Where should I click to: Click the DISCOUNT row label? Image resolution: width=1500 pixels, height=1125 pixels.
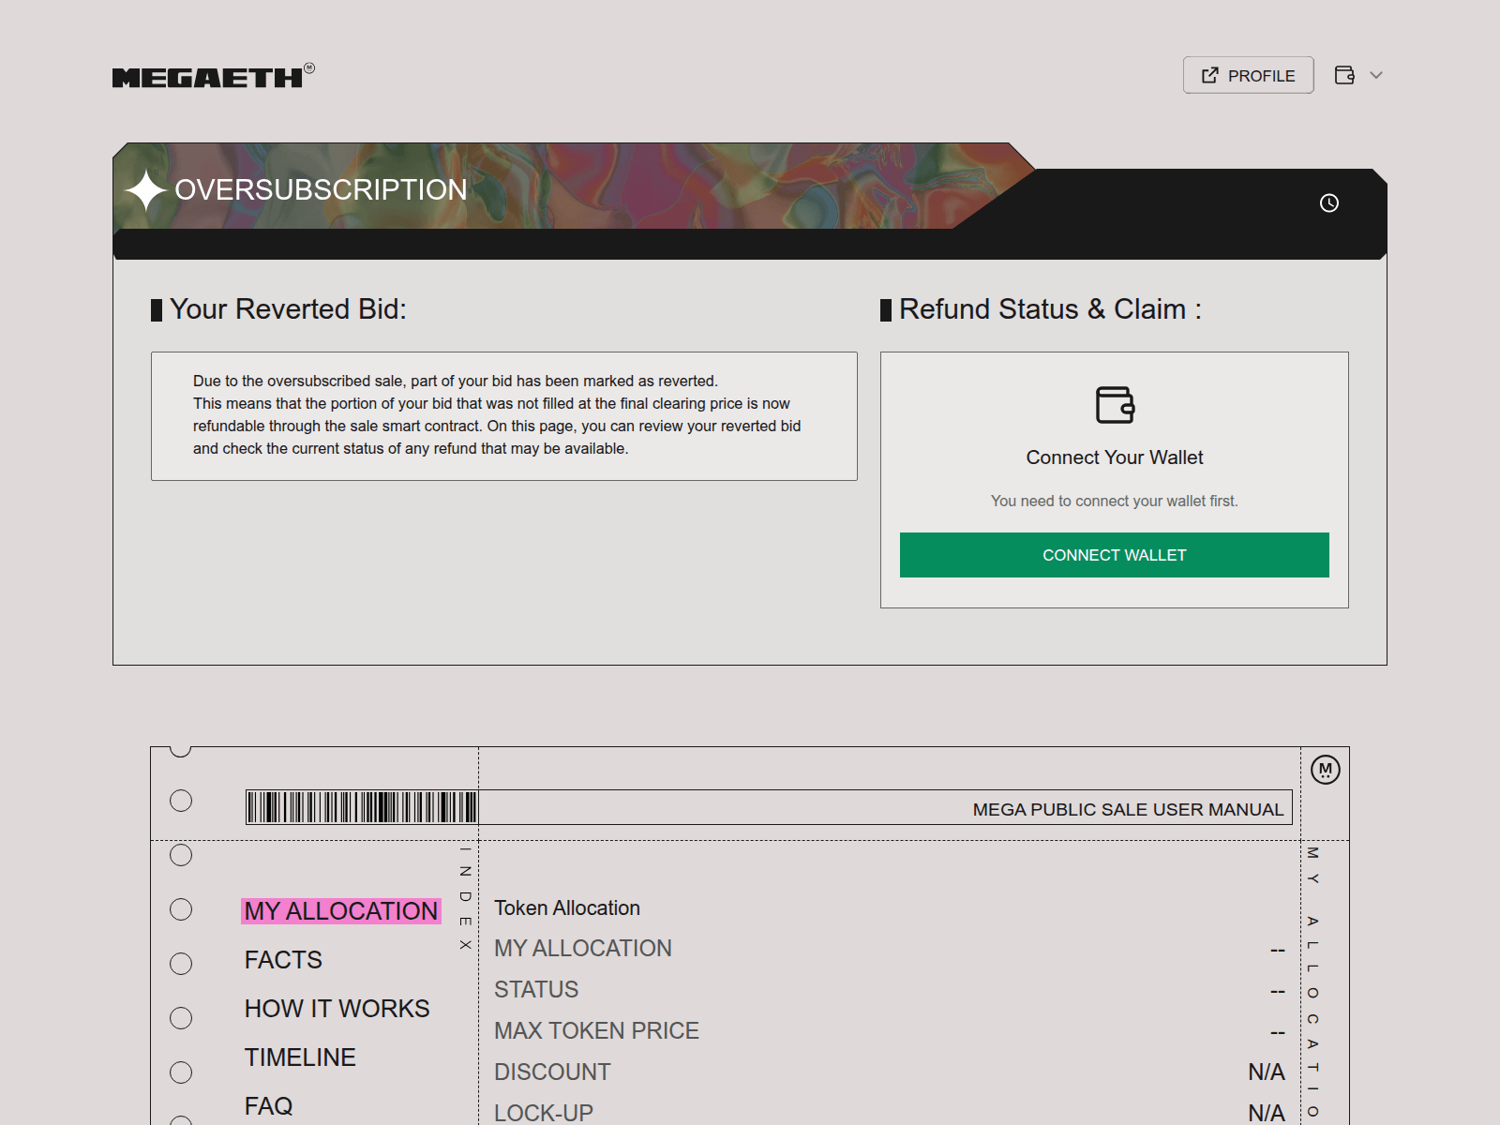tap(552, 1072)
